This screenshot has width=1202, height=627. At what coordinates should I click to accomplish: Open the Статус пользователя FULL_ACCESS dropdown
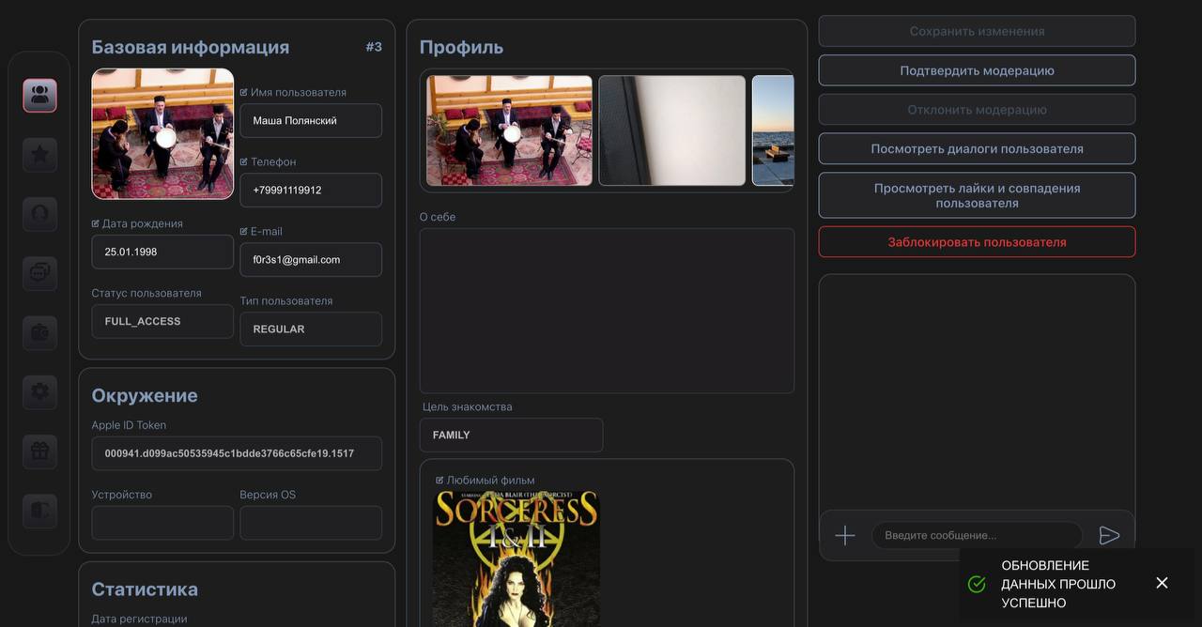pos(162,321)
